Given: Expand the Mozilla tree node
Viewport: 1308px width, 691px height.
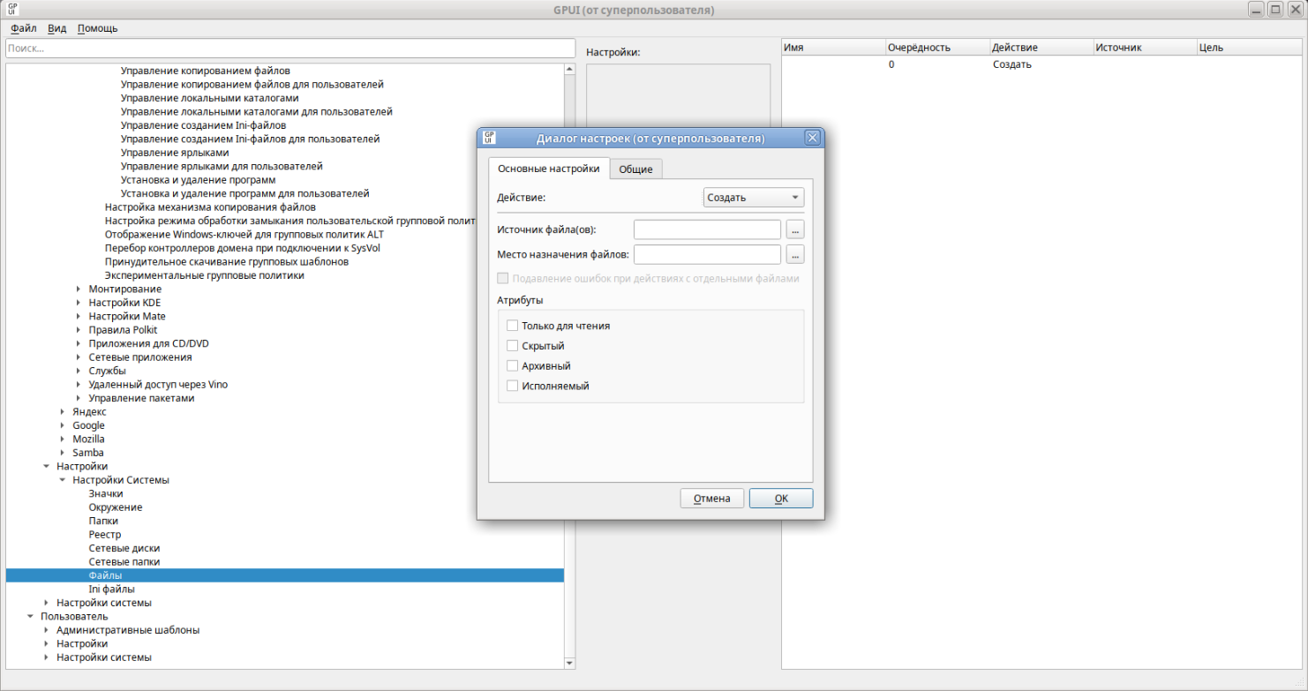Looking at the screenshot, I should (x=63, y=439).
